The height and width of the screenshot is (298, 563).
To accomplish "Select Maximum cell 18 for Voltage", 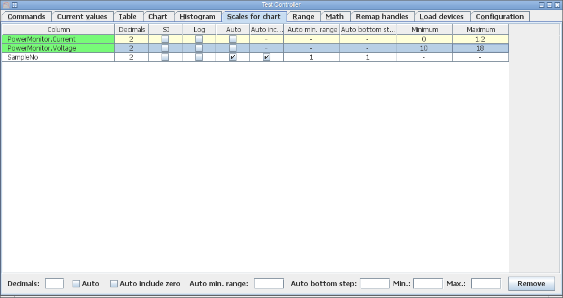I will pyautogui.click(x=480, y=48).
